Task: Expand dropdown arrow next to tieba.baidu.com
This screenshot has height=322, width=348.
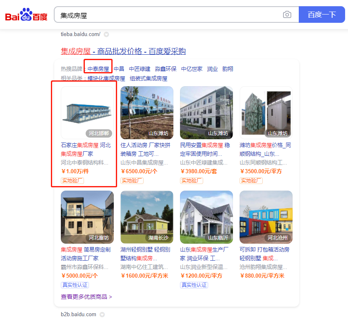Action: pyautogui.click(x=106, y=34)
